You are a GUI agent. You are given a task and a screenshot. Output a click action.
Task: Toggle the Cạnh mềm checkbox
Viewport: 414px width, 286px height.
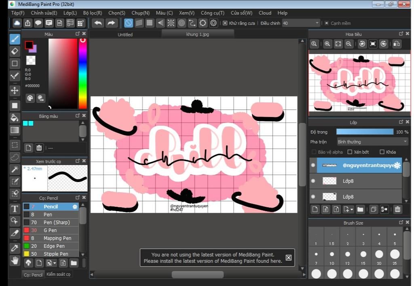click(x=327, y=23)
